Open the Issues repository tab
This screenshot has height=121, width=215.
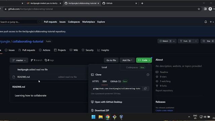pyautogui.click(x=10, y=50)
